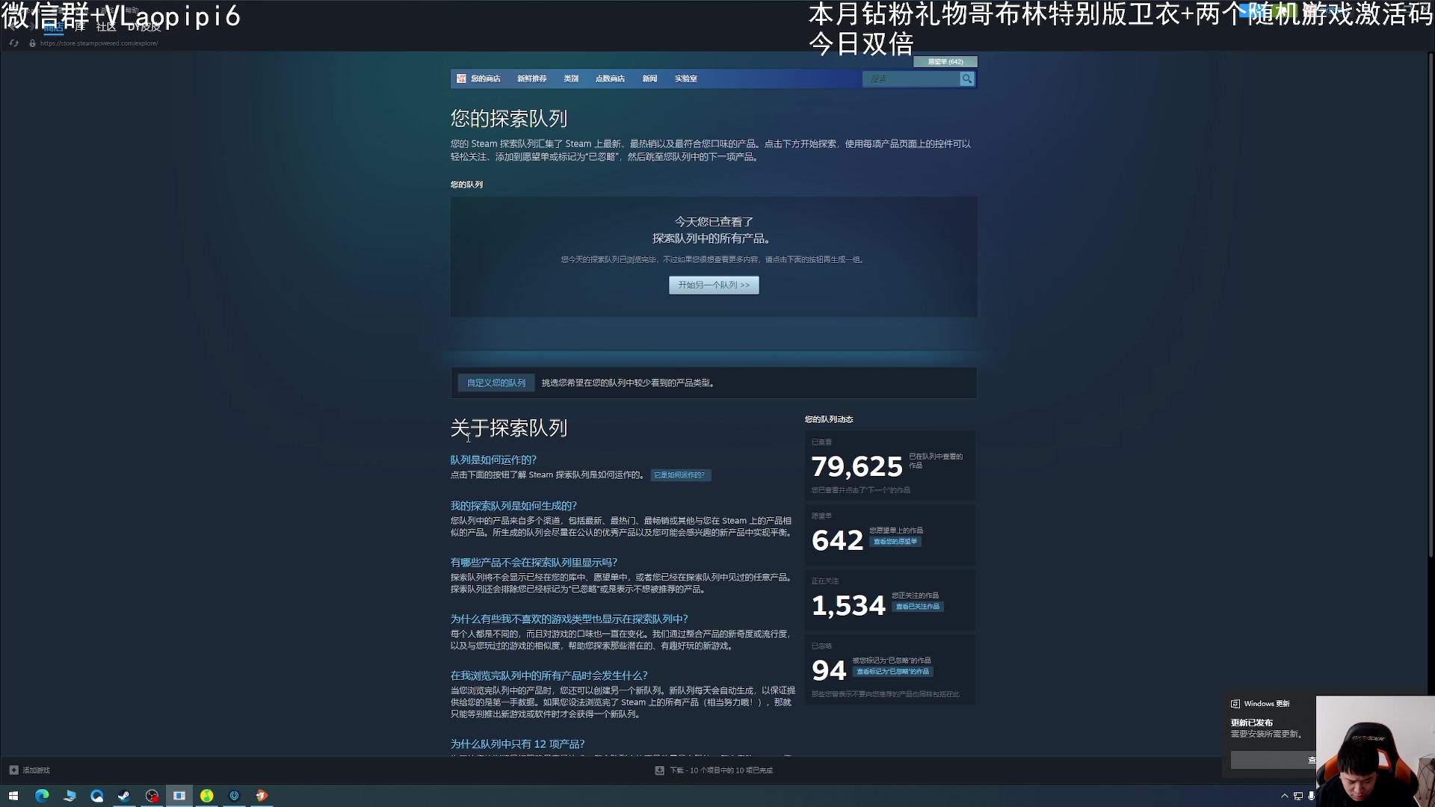The width and height of the screenshot is (1435, 807).
Task: Click the 79,625 viewed count
Action: coord(857,466)
